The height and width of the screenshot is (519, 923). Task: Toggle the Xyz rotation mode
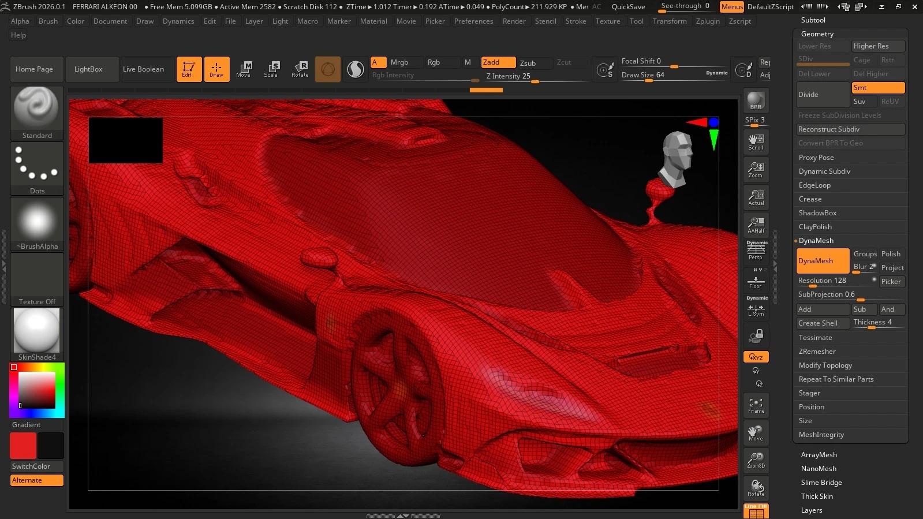756,357
